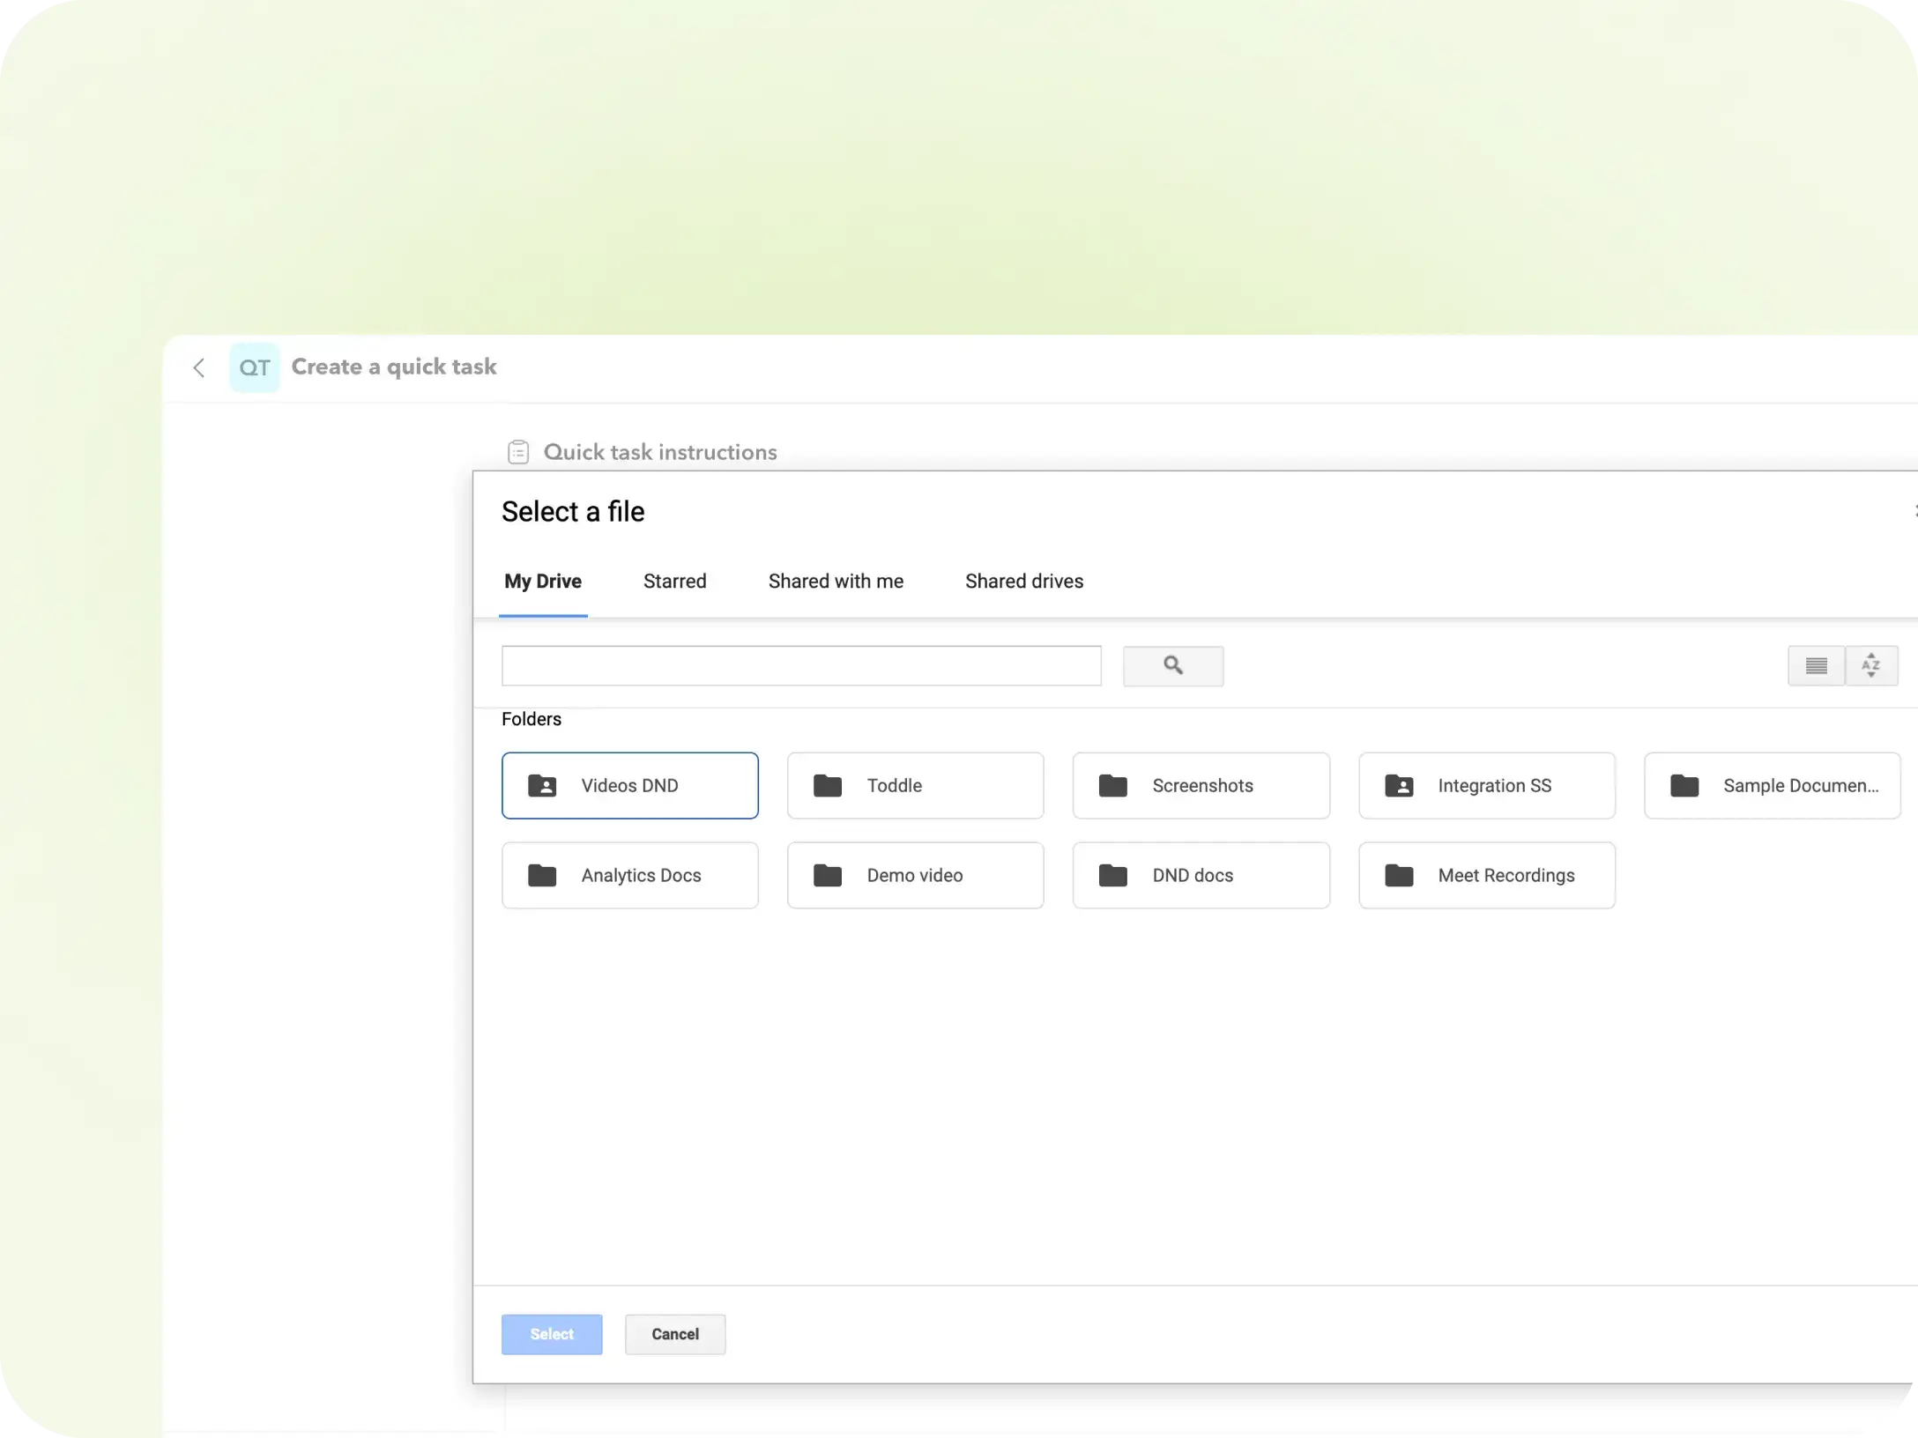The height and width of the screenshot is (1438, 1918).
Task: Switch to list view icon
Action: pos(1816,666)
